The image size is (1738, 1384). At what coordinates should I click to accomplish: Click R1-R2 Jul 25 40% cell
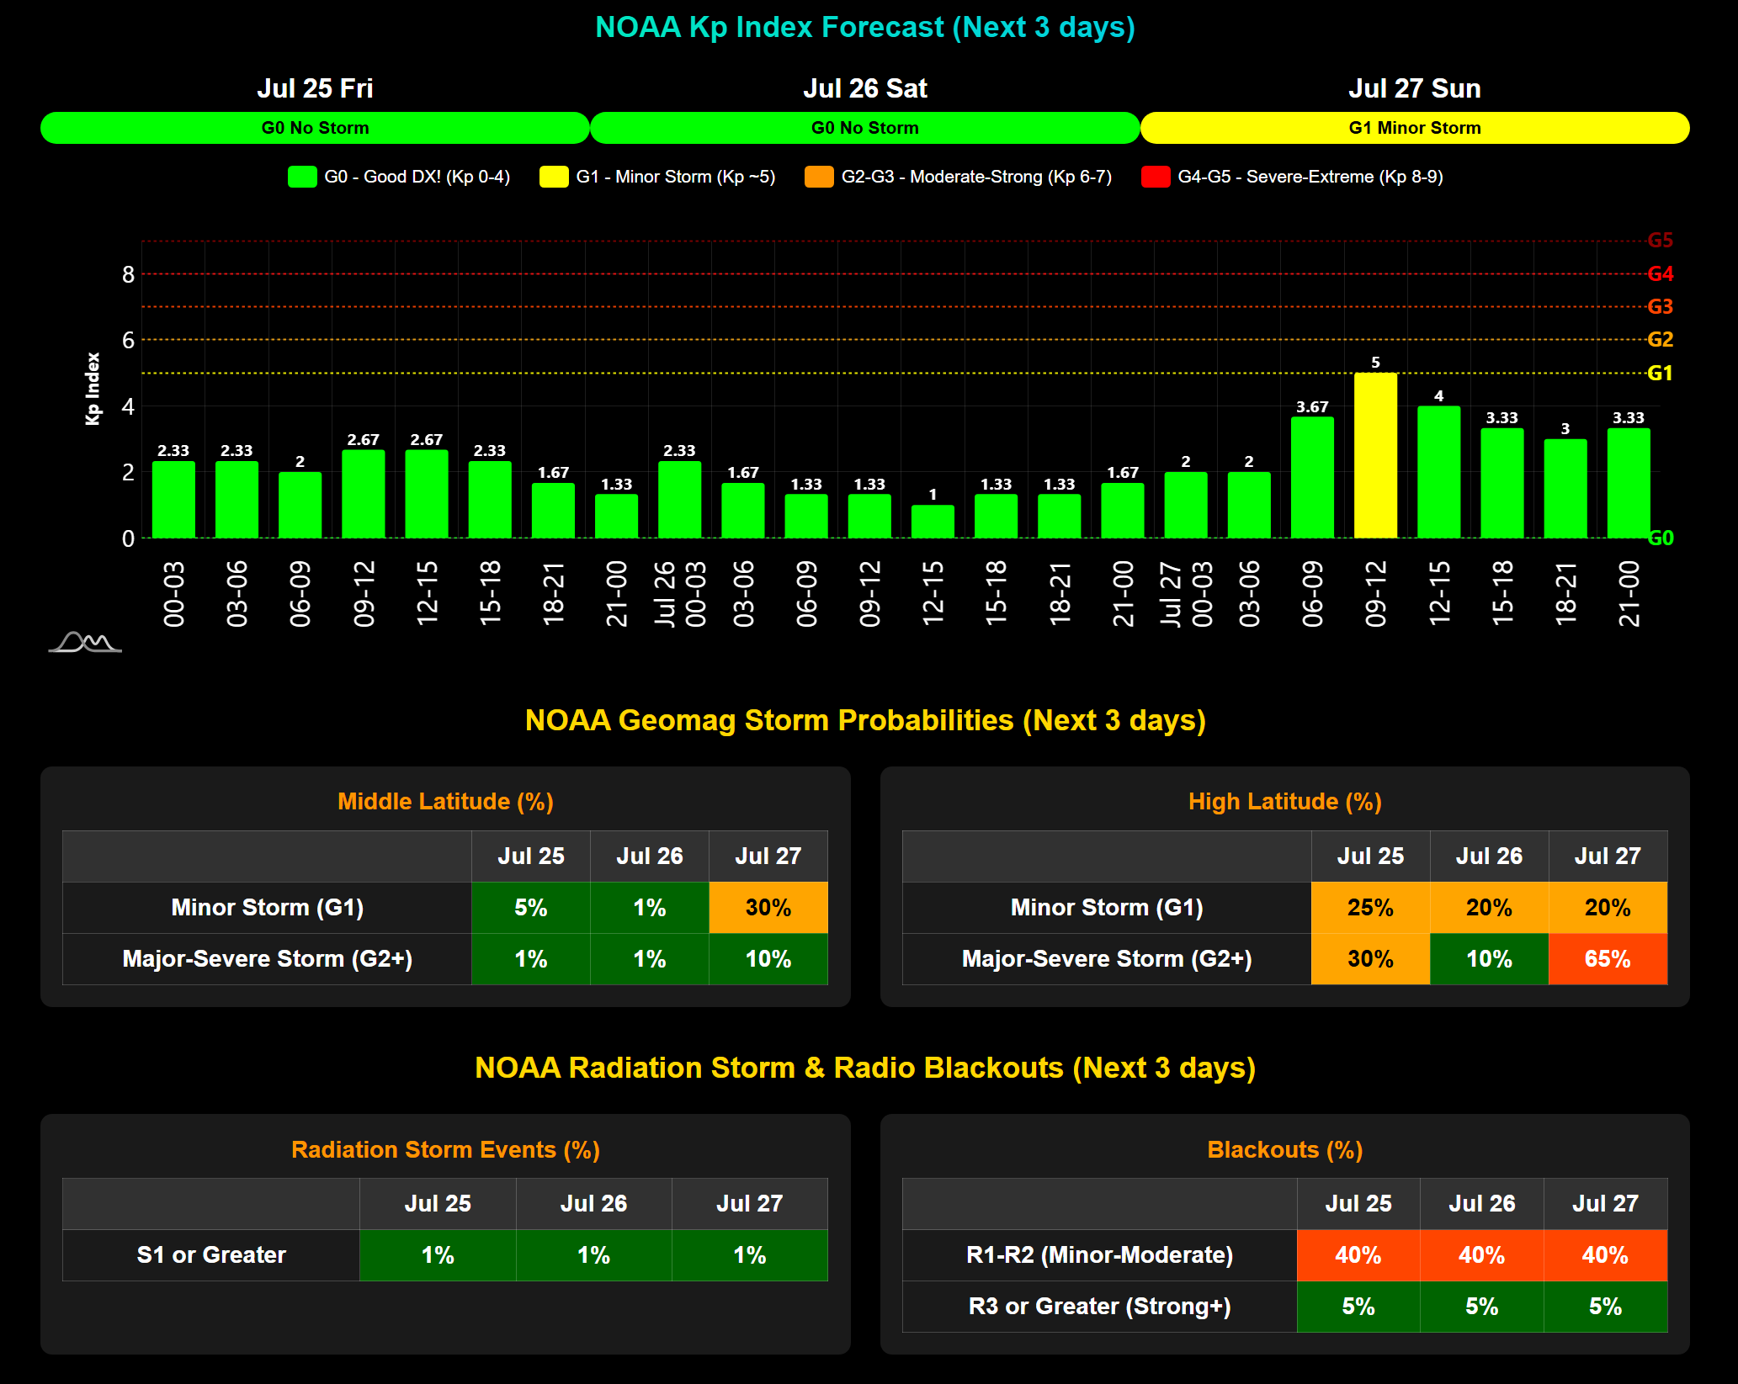coord(1358,1255)
